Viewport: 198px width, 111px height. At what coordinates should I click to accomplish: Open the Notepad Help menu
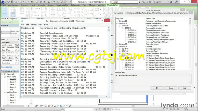pos(46,25)
